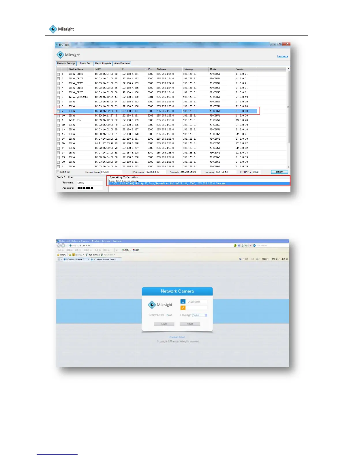Screen dimensions: 353x457
Task: Click the Model column header
Action: click(x=222, y=69)
